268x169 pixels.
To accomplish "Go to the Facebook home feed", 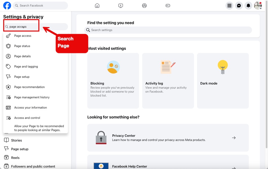I will point(97,5).
